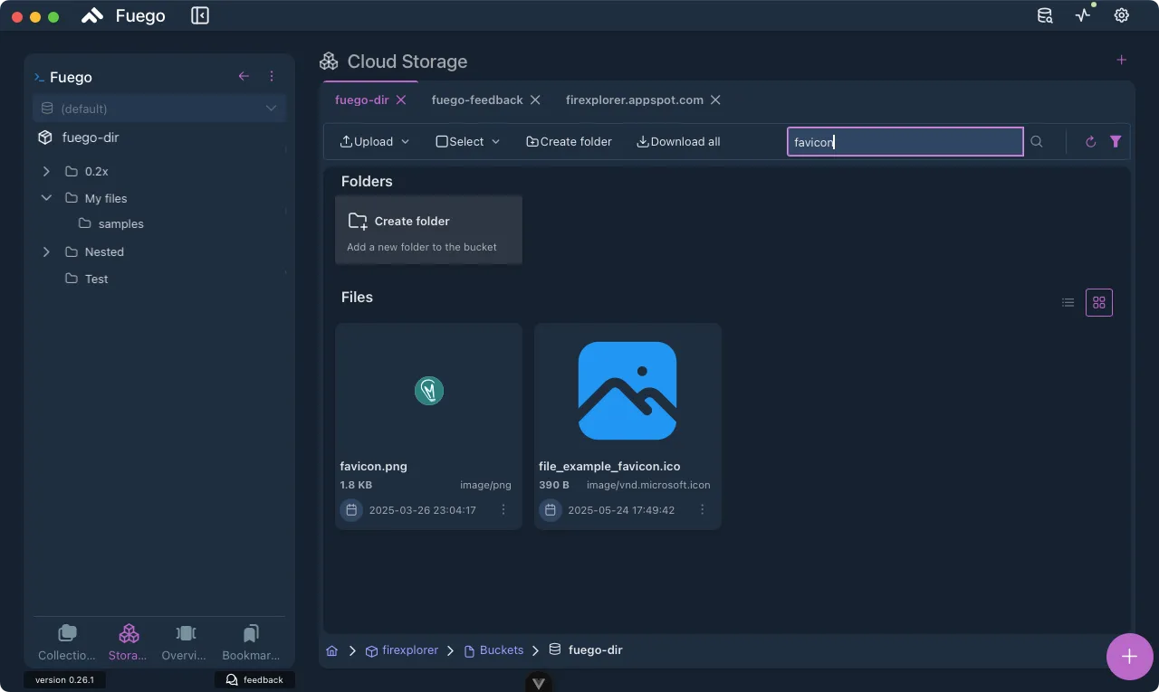Open Bookmarks in bottom navigation

pyautogui.click(x=251, y=642)
